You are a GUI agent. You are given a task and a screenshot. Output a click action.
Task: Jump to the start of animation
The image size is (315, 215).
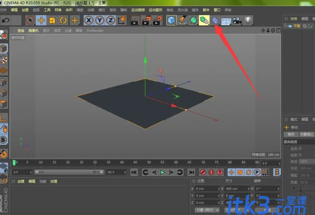tap(134, 172)
